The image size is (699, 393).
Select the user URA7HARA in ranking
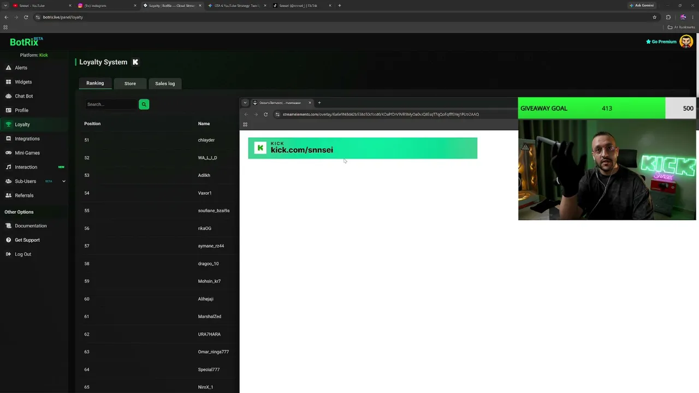[209, 335]
